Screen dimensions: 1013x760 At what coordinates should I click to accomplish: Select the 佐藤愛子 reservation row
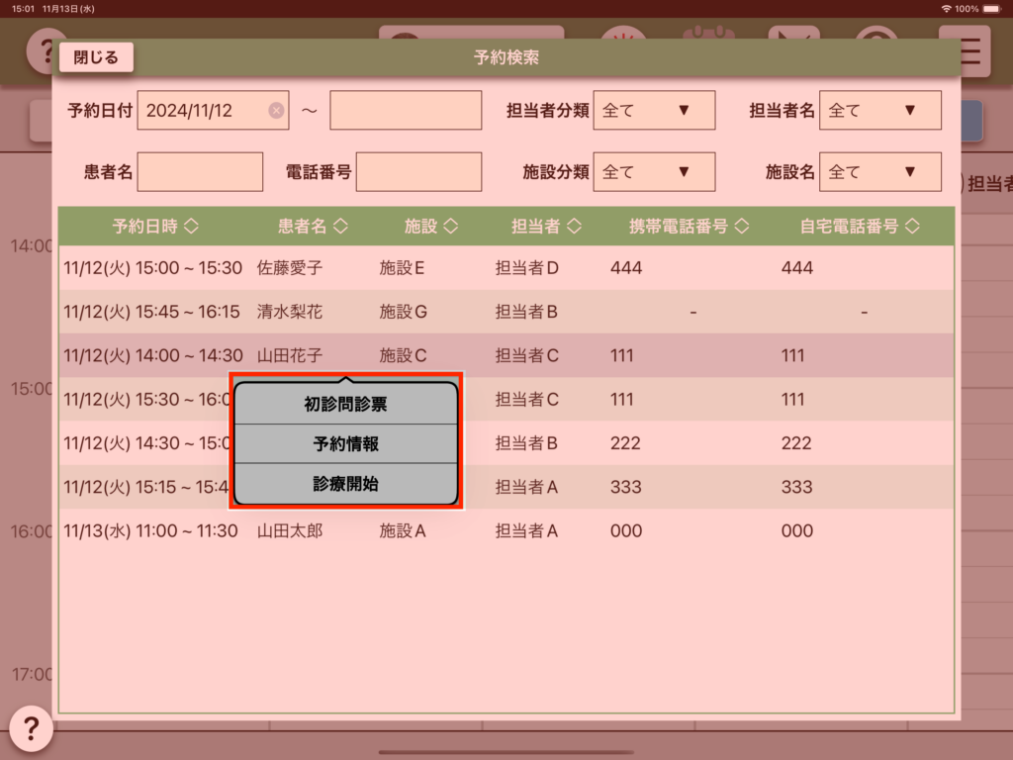[506, 267]
